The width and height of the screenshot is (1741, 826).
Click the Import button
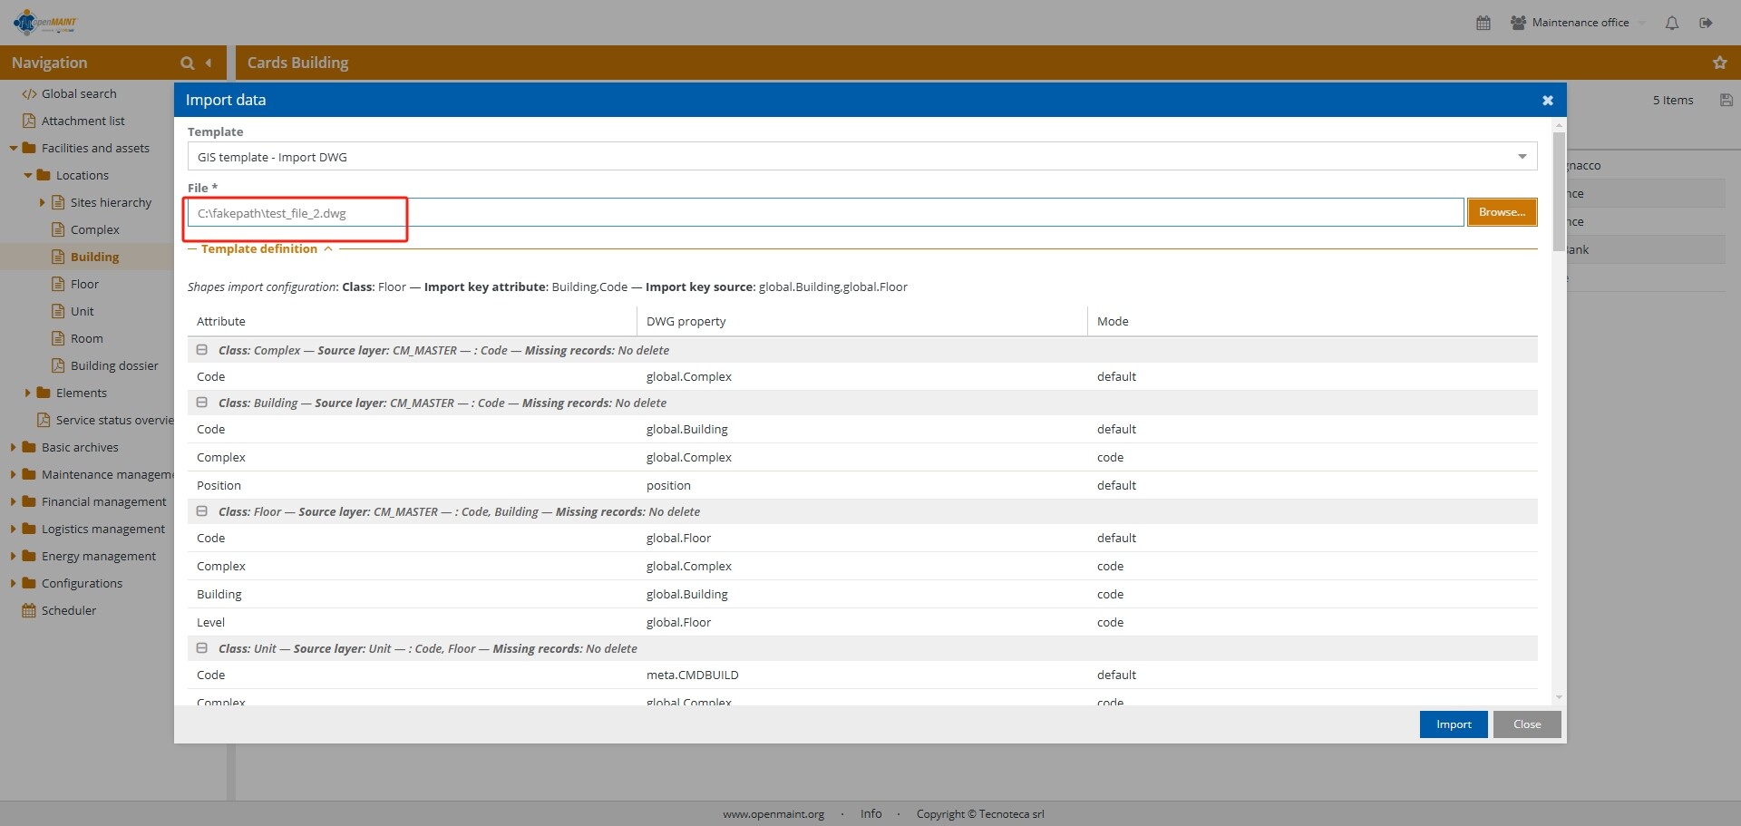coord(1454,724)
